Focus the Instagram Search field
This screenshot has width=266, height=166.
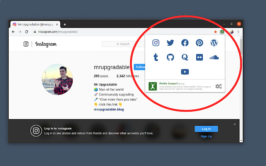[123, 44]
